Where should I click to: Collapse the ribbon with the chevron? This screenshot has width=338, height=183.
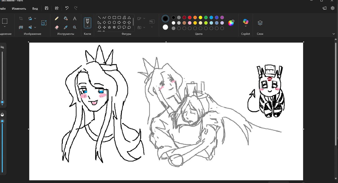[x=334, y=34]
